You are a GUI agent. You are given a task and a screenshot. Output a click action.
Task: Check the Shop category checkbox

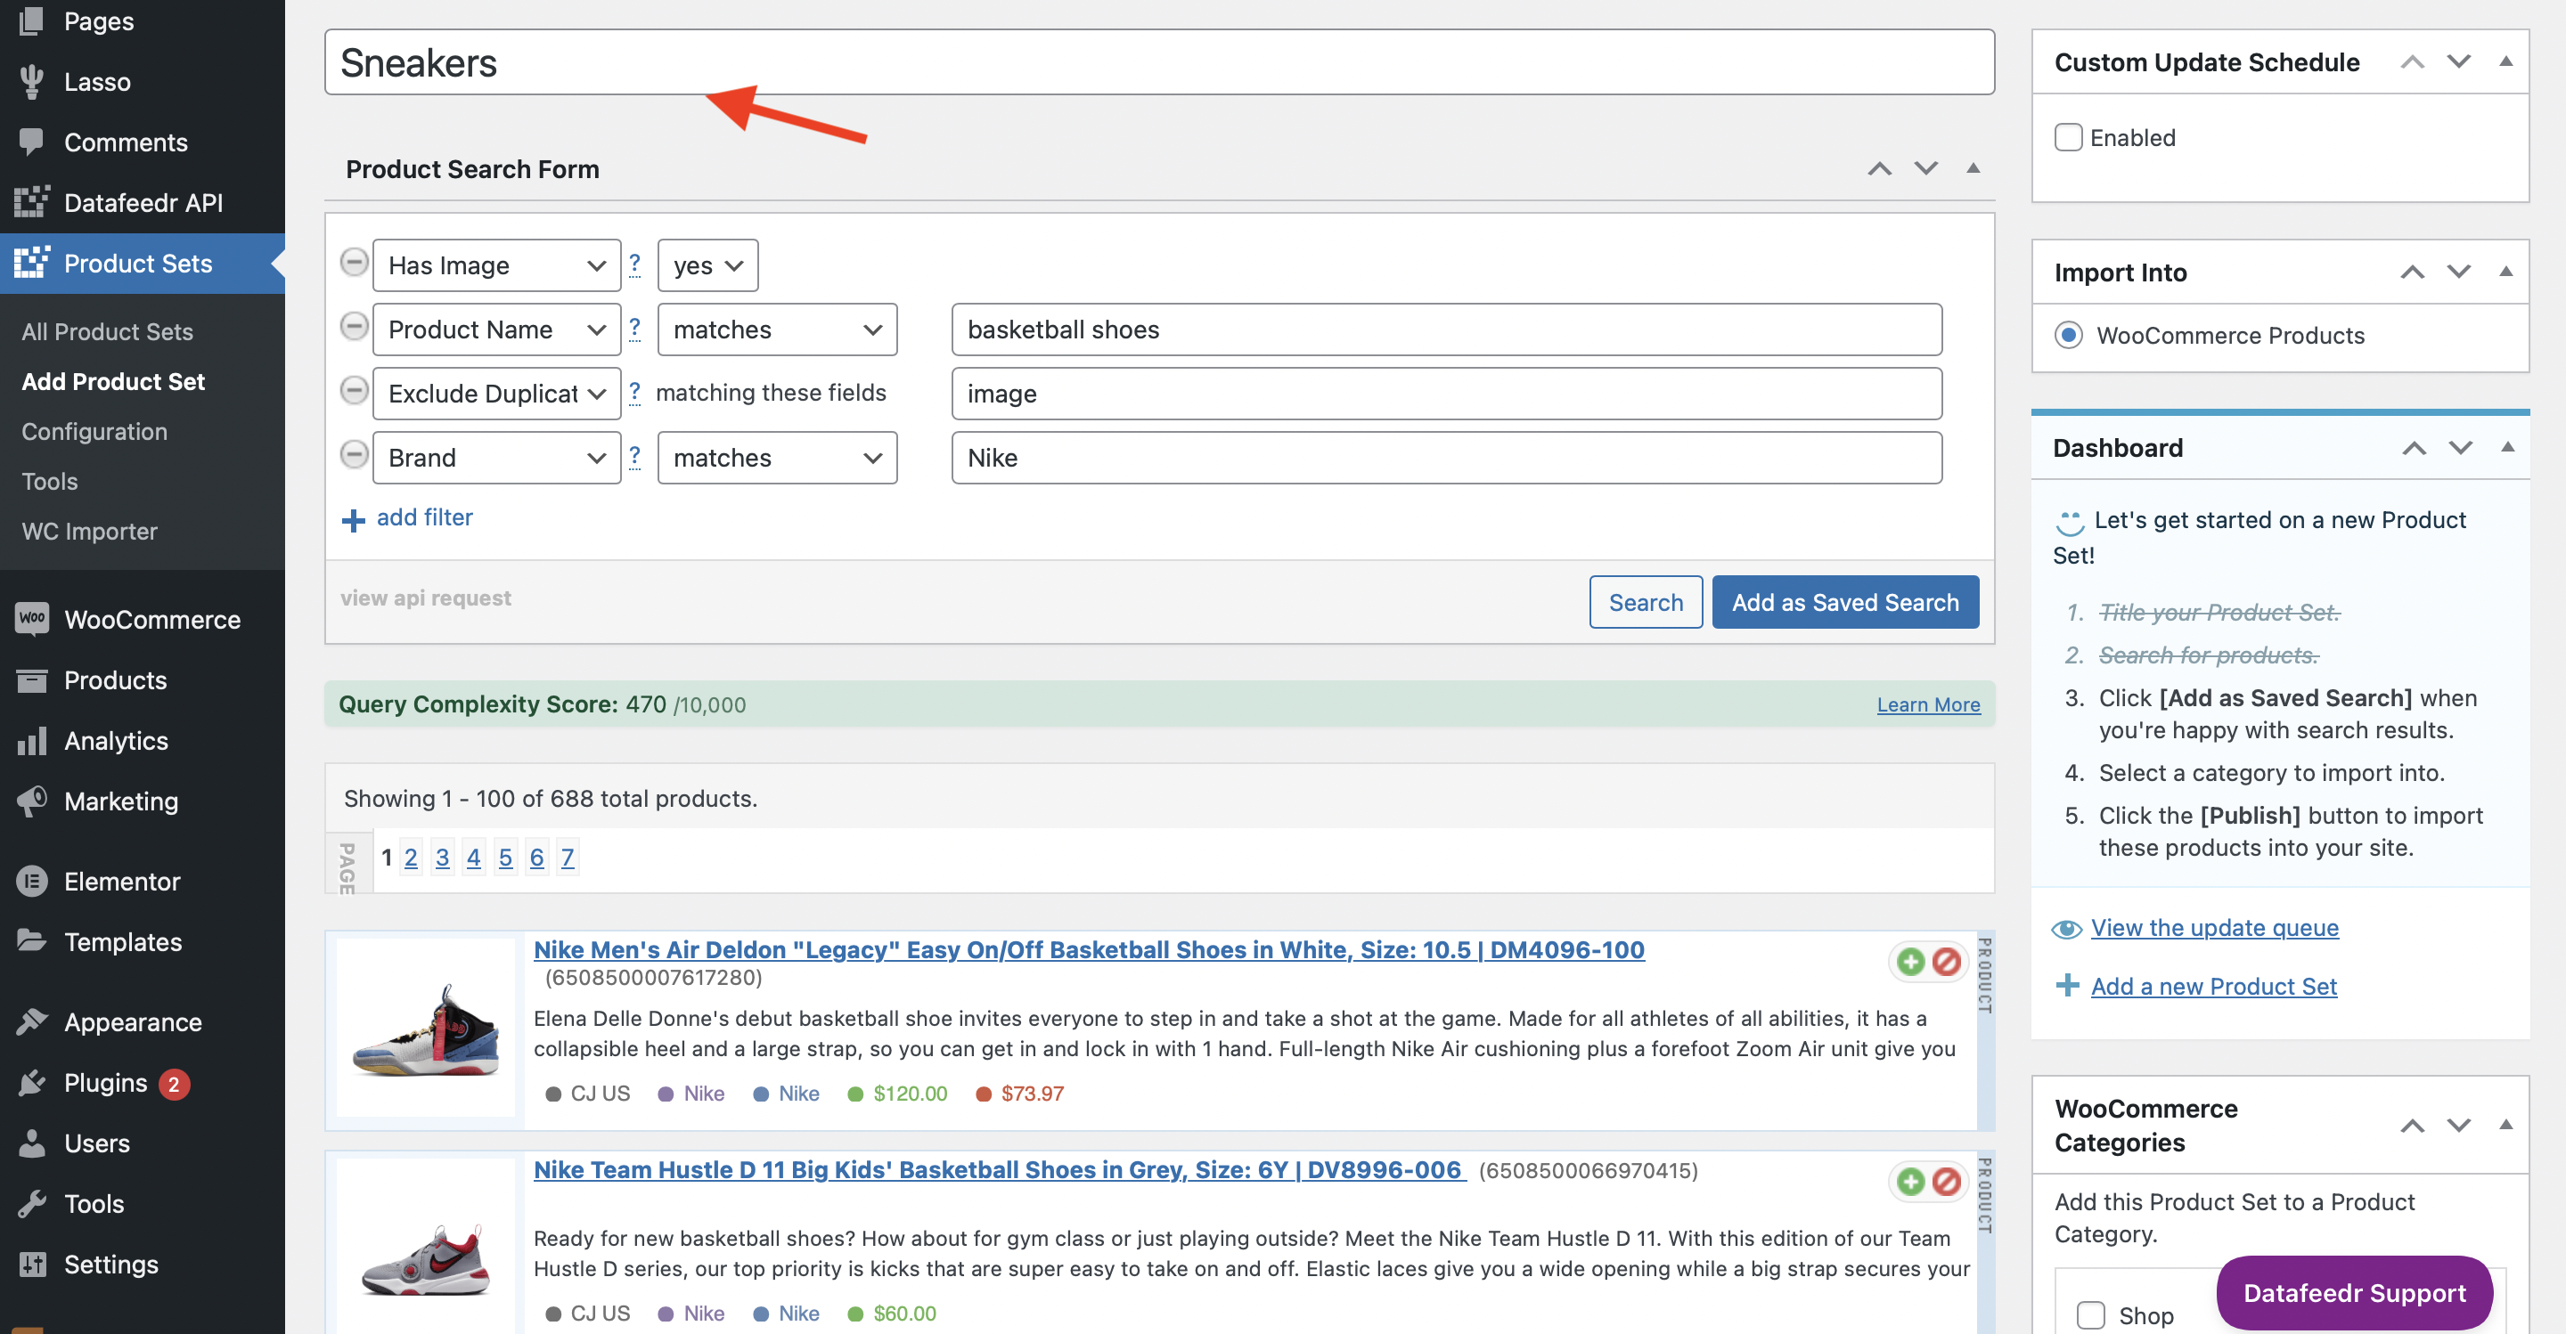point(2090,1314)
